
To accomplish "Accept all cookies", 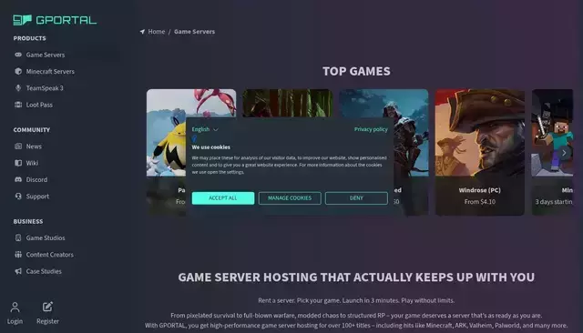I will 223,197.
